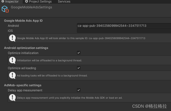The height and width of the screenshot is (111, 171).
Task: Click the Android optimization settings heading
Action: click(x=26, y=48)
